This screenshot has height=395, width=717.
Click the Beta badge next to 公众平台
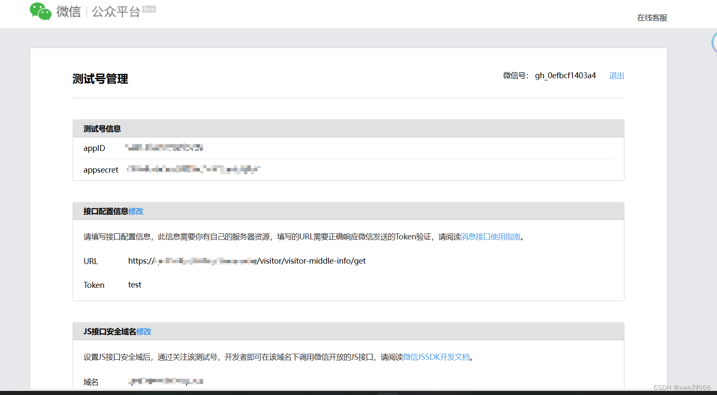point(149,9)
